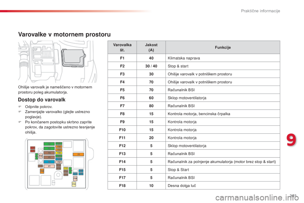
Task: Open the engine compartment fuse box illustration
Action: (57, 62)
